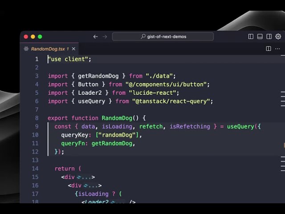Image resolution: width=285 pixels, height=214 pixels.
Task: Click refetch on line 9
Action: 151,127
